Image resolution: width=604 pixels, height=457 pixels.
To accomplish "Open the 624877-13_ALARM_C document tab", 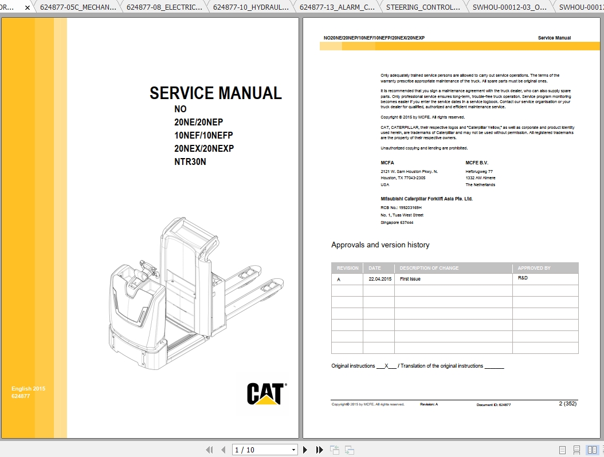I will click(x=337, y=7).
